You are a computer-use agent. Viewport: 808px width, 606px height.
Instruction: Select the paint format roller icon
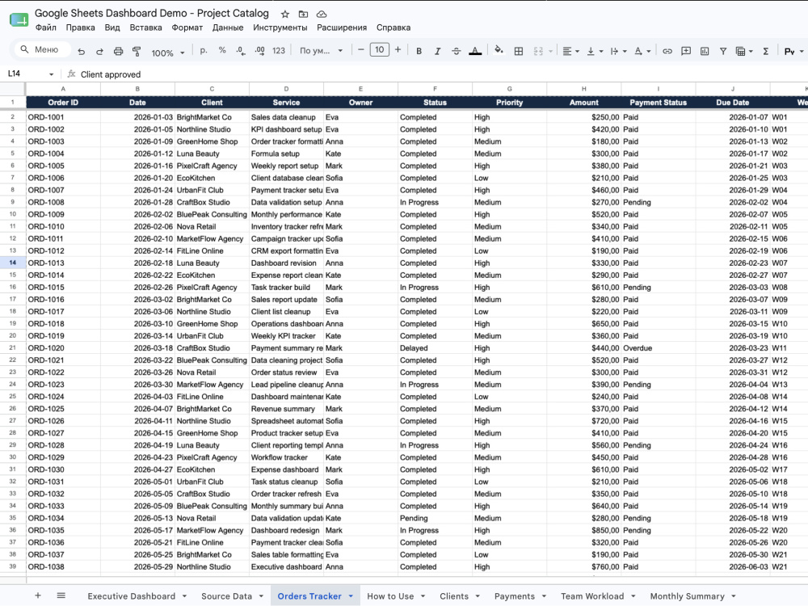[x=137, y=51]
